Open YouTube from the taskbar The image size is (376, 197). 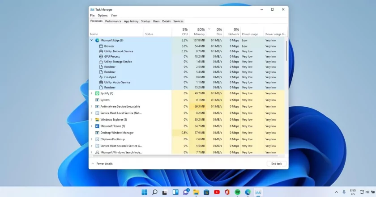point(217,192)
